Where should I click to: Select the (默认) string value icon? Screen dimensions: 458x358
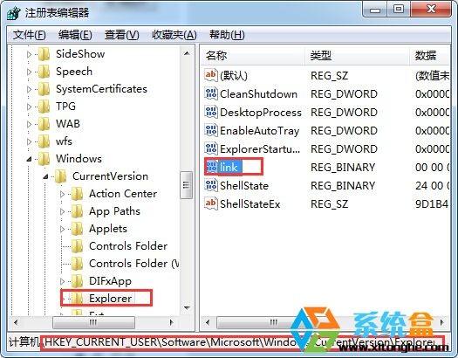coord(211,75)
